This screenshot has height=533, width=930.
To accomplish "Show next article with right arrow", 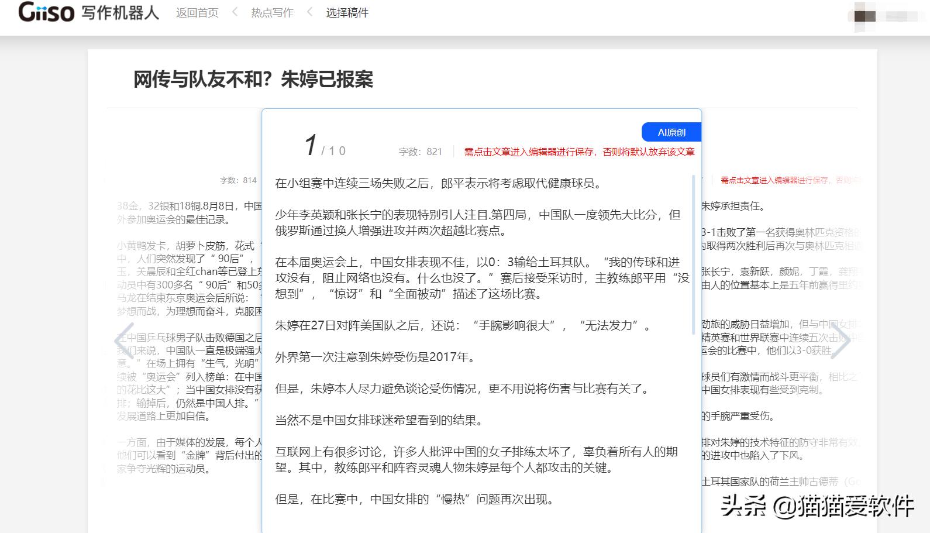I will (x=841, y=340).
